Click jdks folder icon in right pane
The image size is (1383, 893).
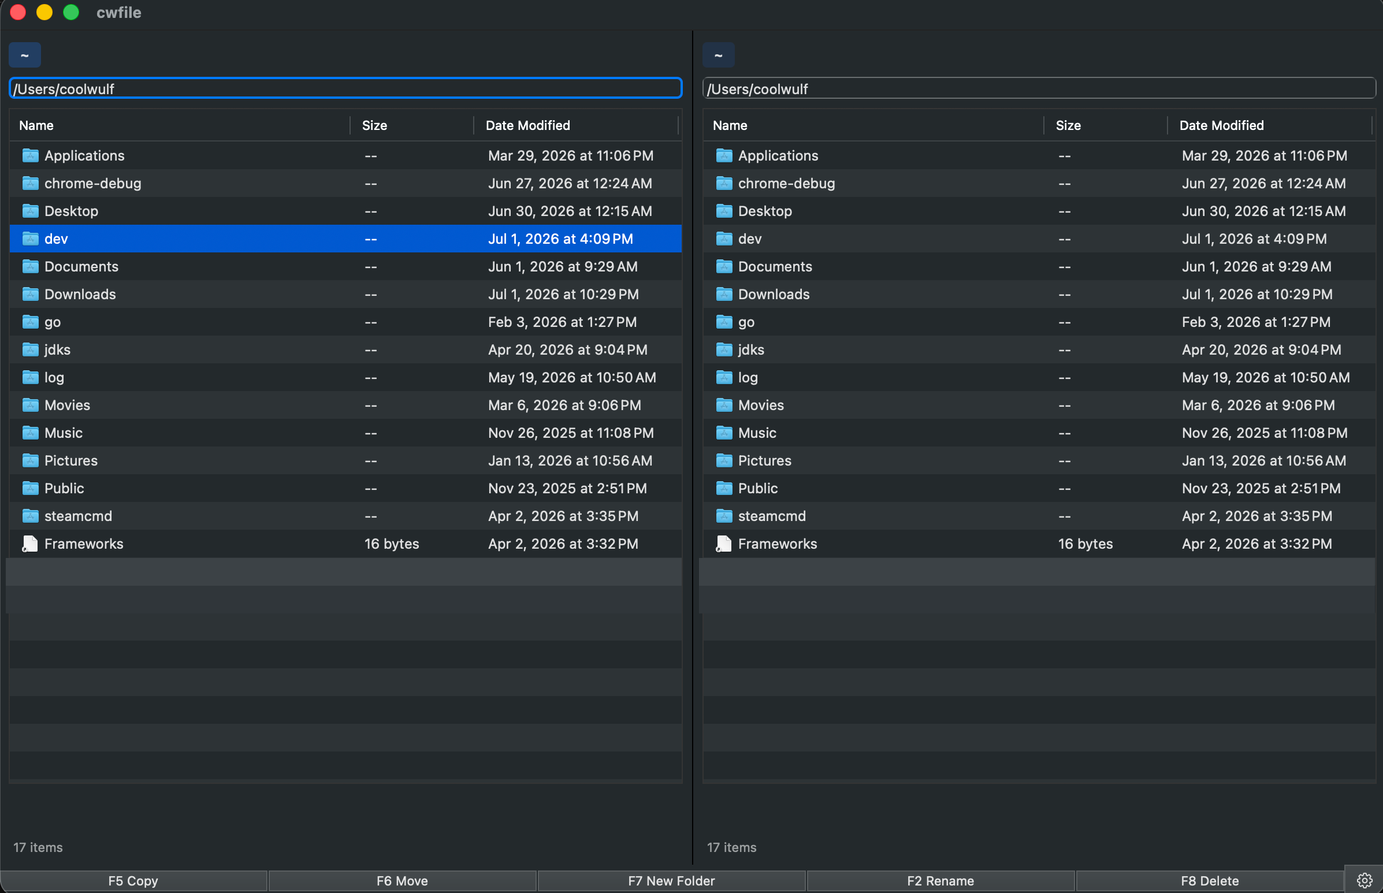click(724, 349)
